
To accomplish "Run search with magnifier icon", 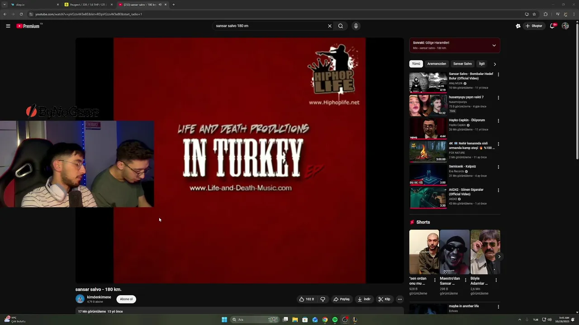I will (x=341, y=26).
